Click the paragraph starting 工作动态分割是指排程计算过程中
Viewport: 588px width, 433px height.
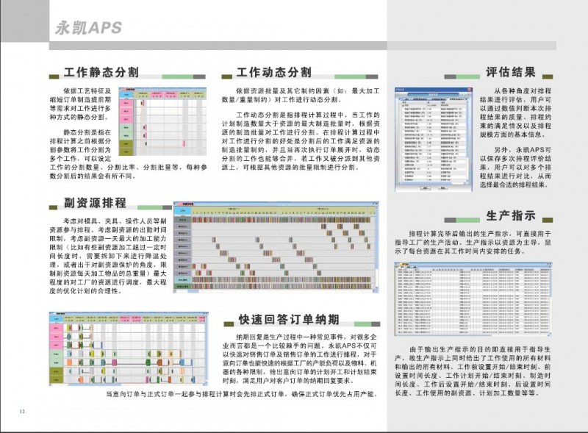(301, 141)
